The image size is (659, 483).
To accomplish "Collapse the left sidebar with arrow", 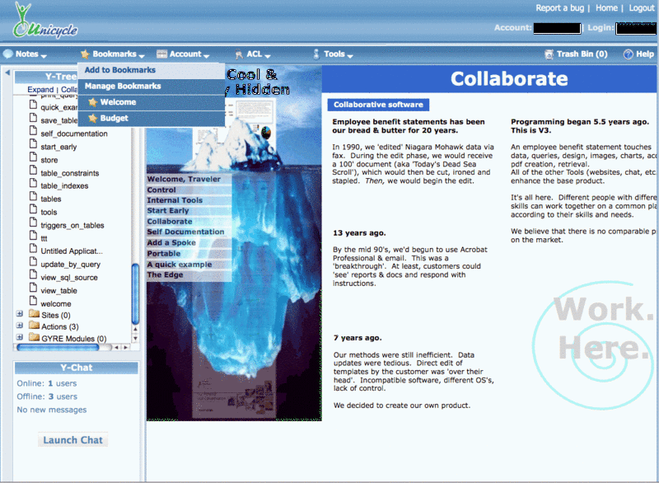I will tap(7, 73).
